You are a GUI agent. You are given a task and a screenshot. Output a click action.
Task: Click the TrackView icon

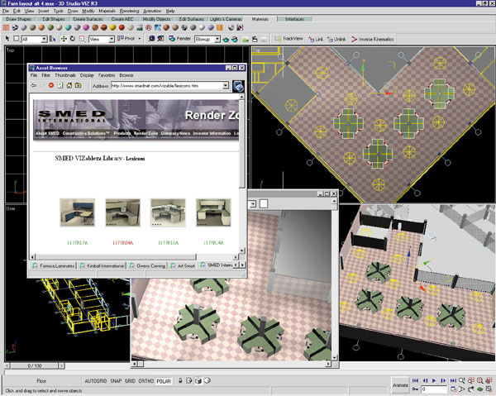pyautogui.click(x=278, y=39)
